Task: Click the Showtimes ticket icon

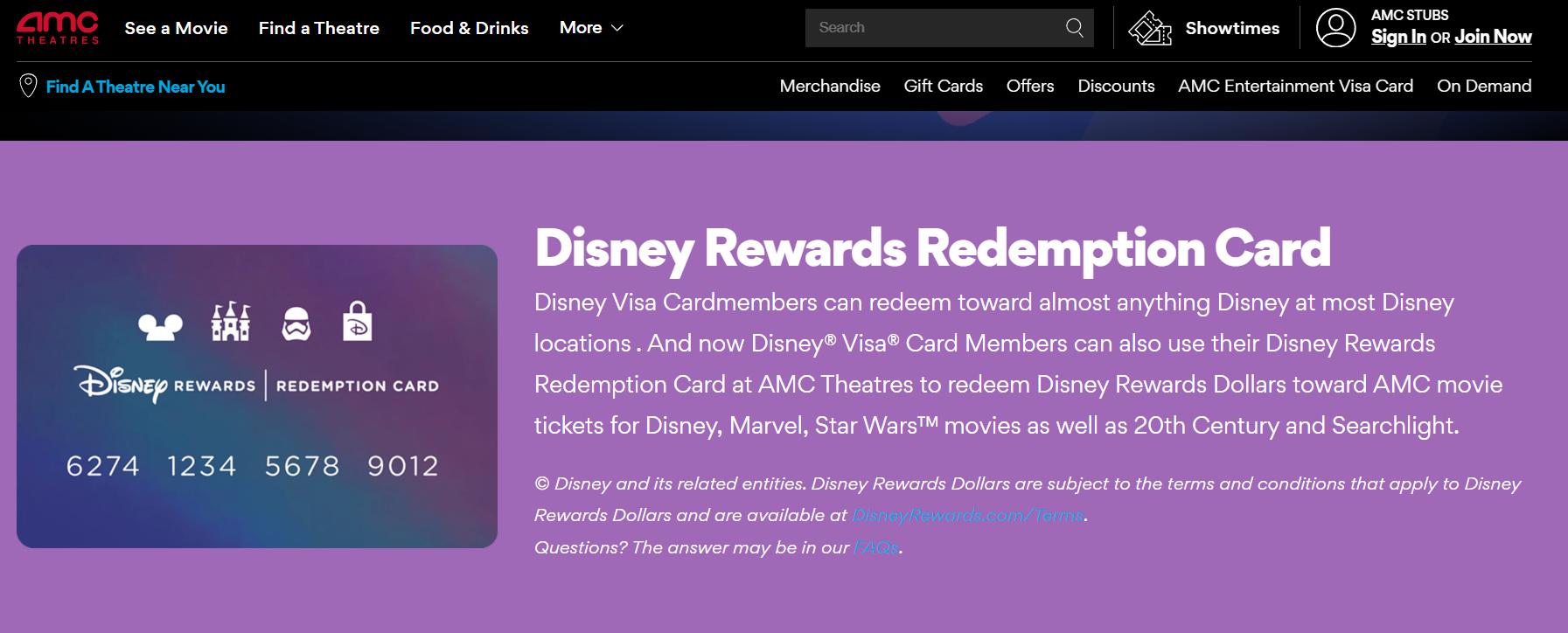Action: pyautogui.click(x=1149, y=28)
